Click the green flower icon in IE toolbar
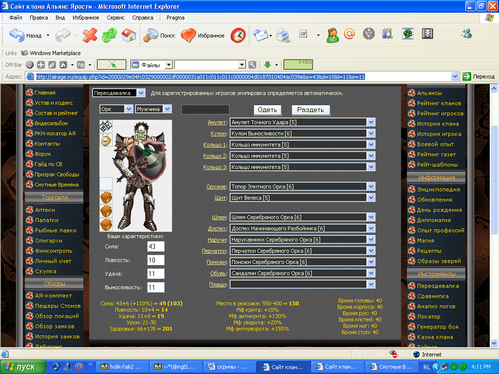 (408, 34)
